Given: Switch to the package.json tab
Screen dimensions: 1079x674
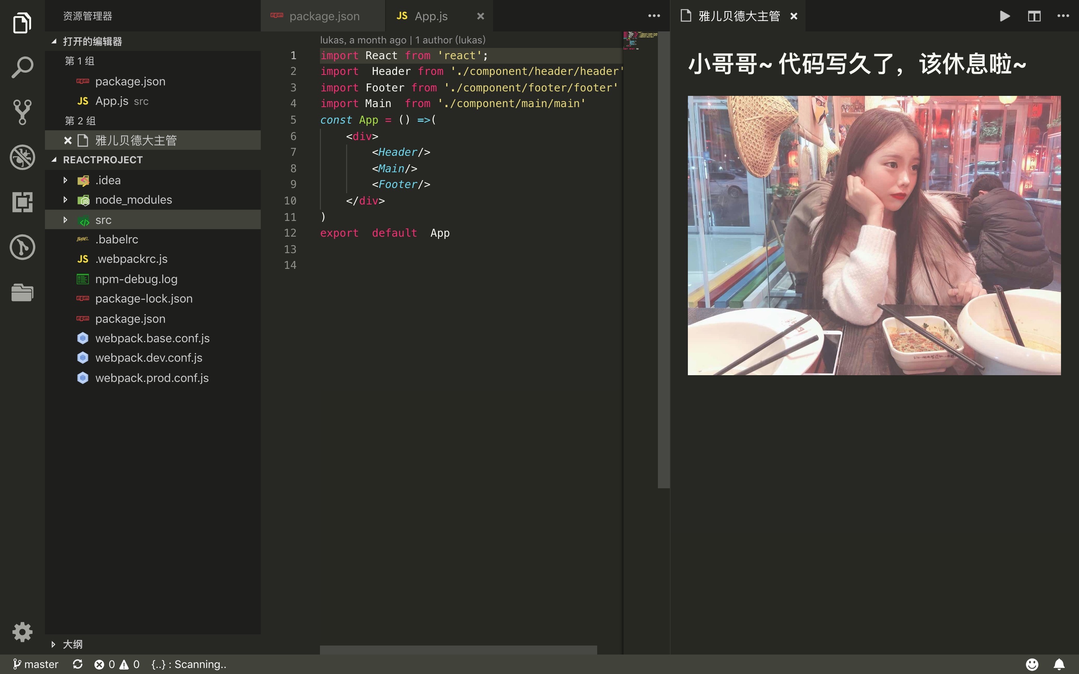Looking at the screenshot, I should (323, 16).
